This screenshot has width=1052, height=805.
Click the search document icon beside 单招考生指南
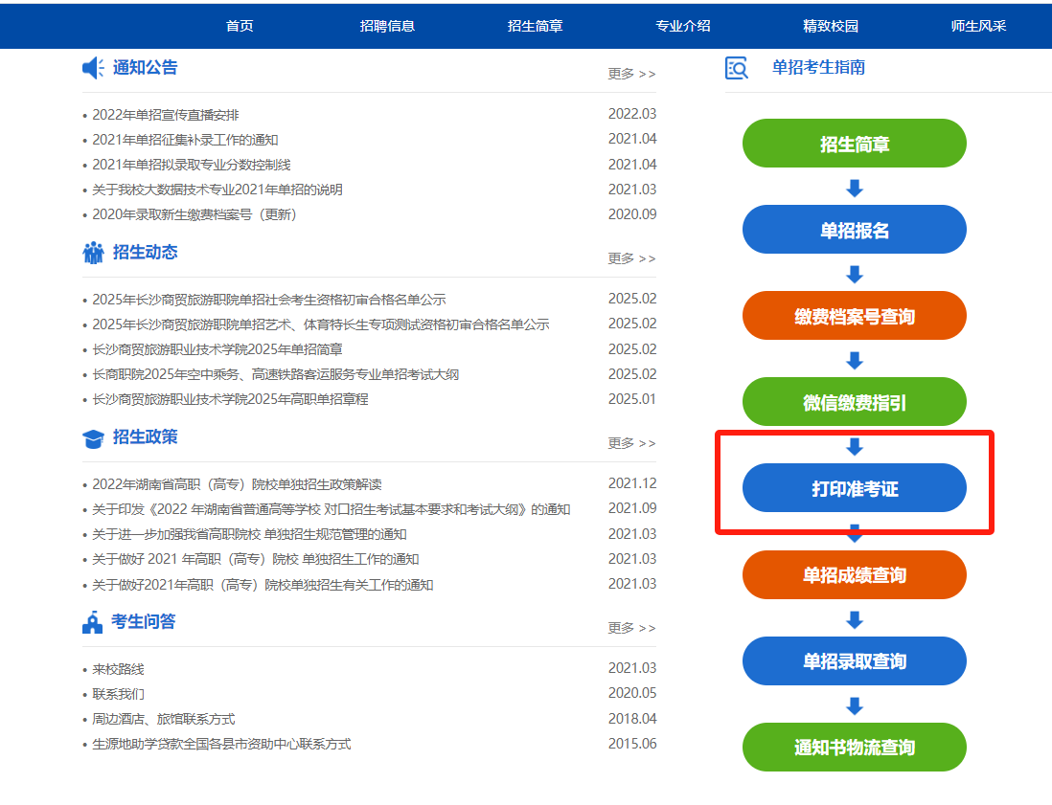737,68
